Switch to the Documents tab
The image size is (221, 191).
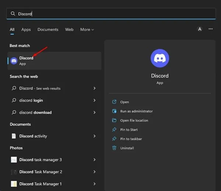[48, 29]
